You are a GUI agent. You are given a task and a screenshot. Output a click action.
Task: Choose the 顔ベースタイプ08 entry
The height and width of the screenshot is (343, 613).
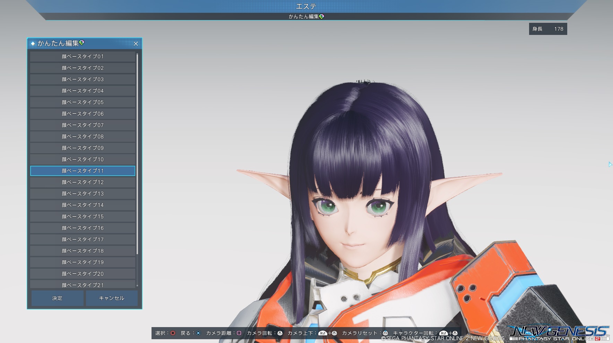tap(83, 136)
